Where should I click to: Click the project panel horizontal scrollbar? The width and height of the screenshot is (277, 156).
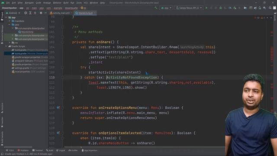point(18,147)
